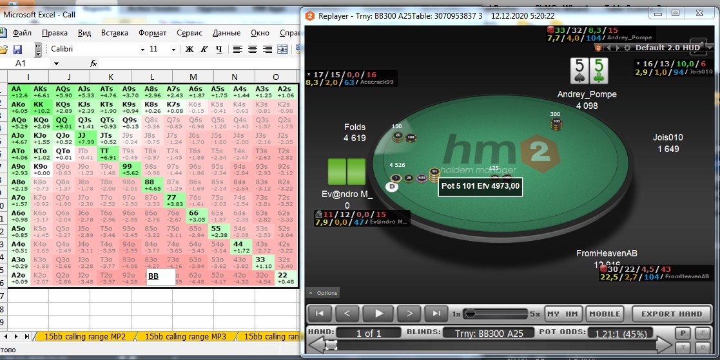Jump to first action in Replayer
The image size is (720, 360).
tap(320, 314)
